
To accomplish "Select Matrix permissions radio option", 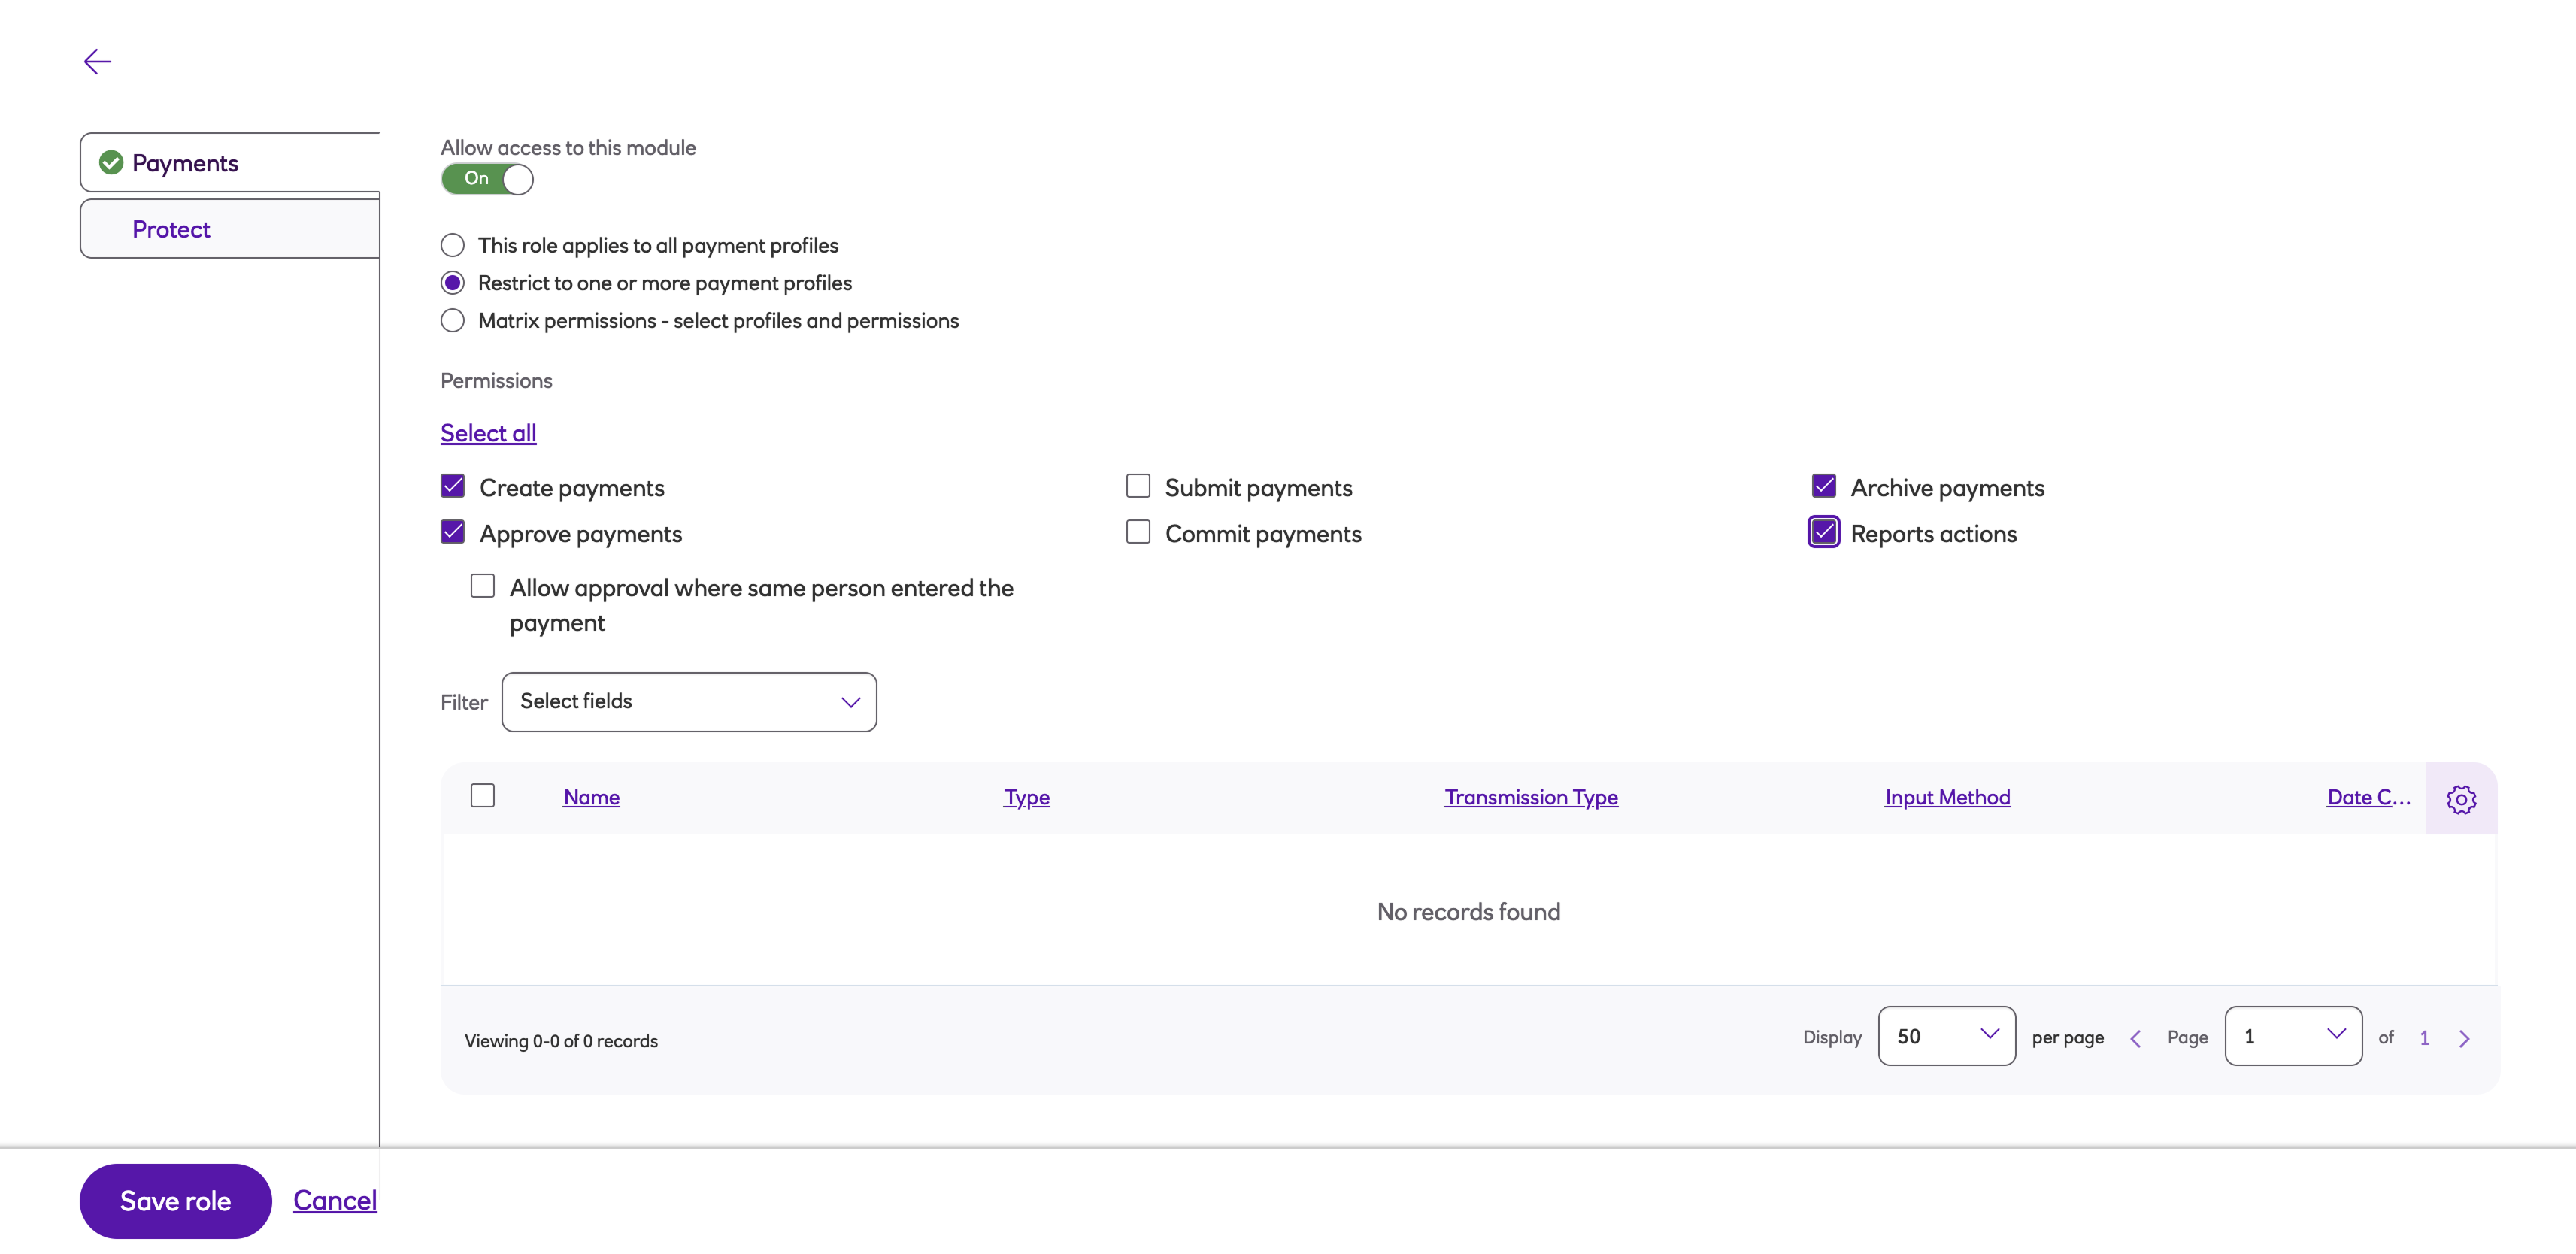I will [453, 321].
